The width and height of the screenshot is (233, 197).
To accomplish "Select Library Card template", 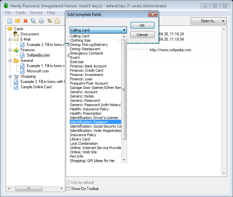I will pos(95,139).
